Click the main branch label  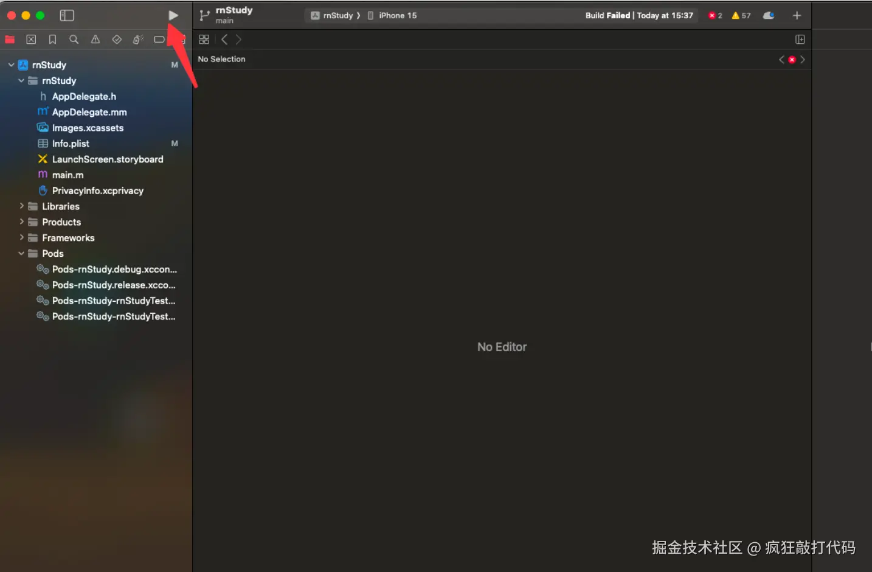coord(224,21)
